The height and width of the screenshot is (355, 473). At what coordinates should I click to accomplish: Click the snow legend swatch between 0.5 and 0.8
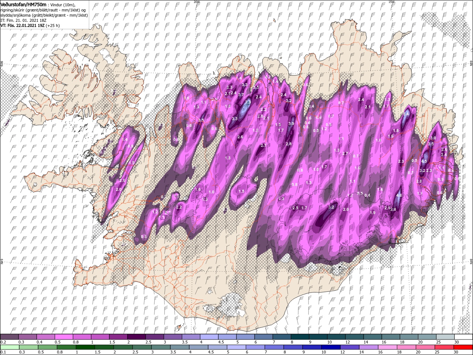click(x=64, y=337)
